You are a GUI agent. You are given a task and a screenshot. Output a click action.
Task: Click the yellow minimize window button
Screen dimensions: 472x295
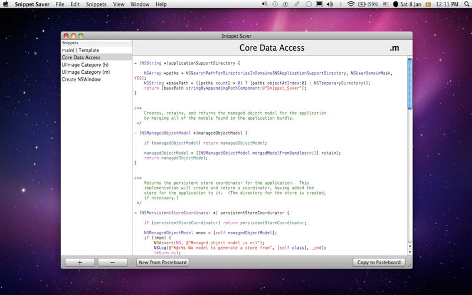(73, 35)
